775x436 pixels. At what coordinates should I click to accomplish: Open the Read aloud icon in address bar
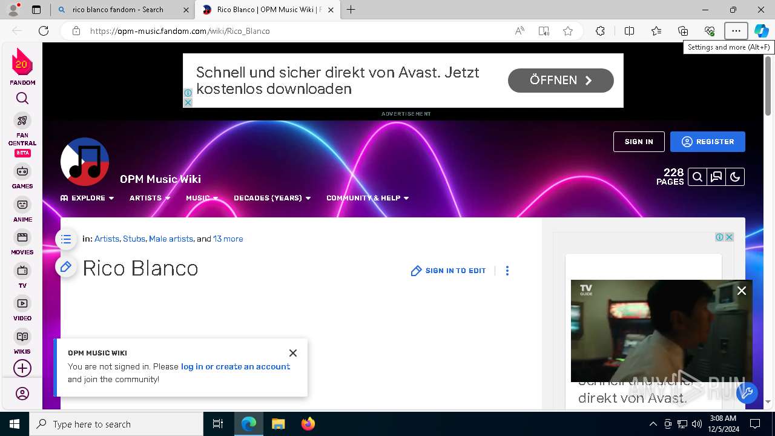[519, 31]
